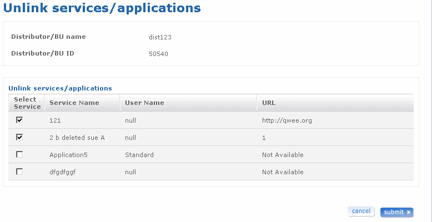
Task: Click the distributor ID value 50540
Action: point(158,54)
